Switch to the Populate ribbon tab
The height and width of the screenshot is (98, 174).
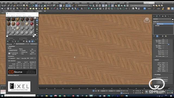tap(39, 11)
